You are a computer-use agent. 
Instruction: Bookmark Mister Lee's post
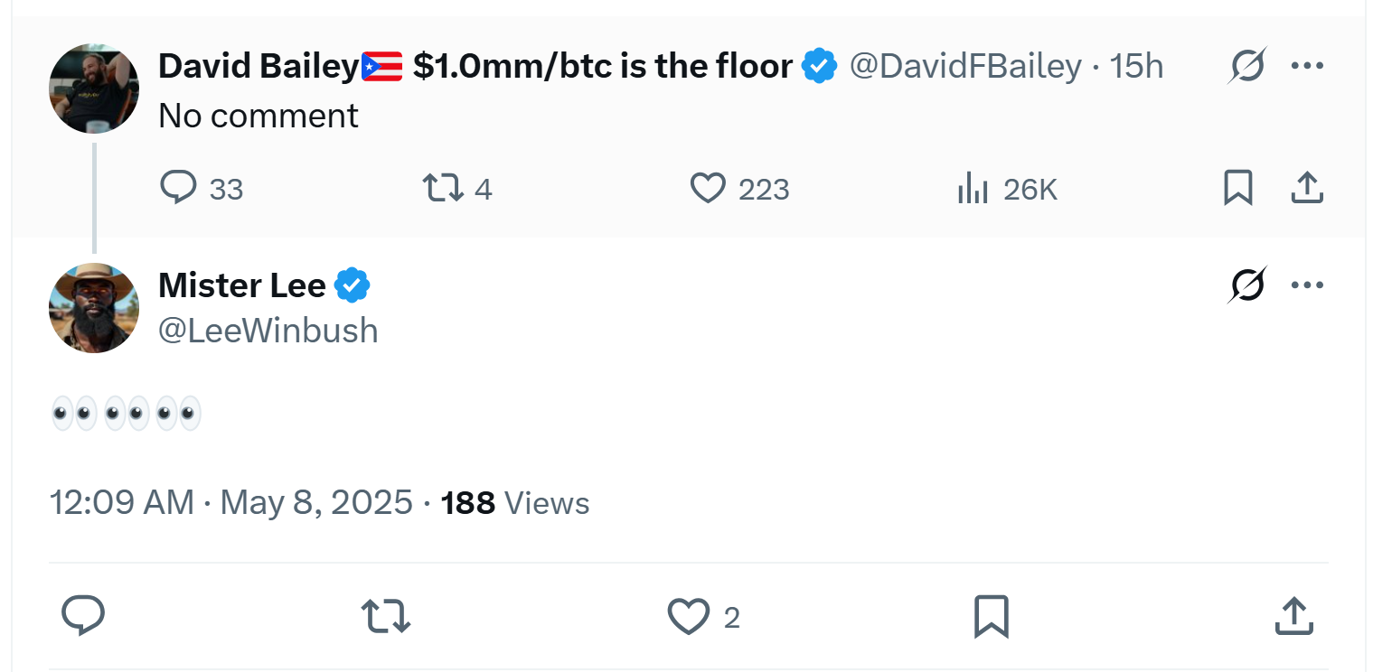(x=991, y=617)
